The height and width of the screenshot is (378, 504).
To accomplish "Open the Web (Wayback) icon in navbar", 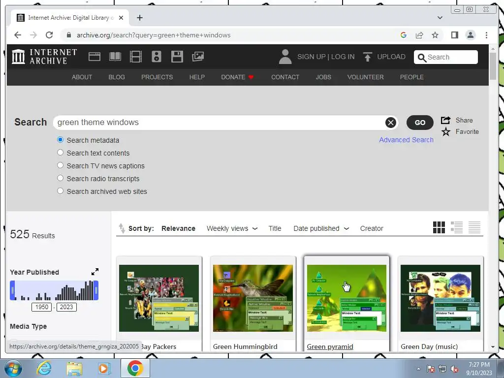I will pyautogui.click(x=94, y=57).
